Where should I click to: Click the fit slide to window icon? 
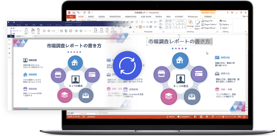pyautogui.click(x=244, y=117)
